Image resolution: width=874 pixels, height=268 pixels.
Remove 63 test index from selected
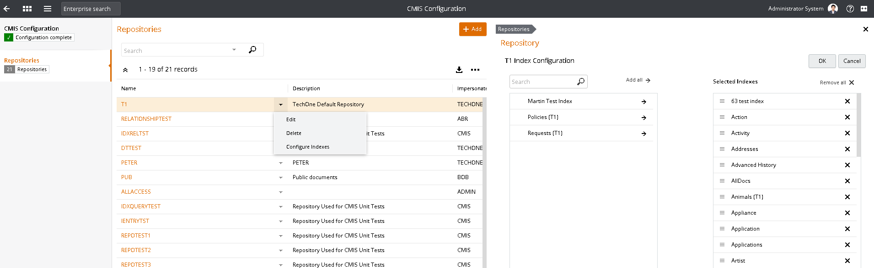[847, 101]
